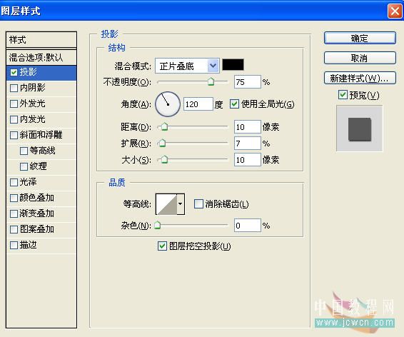This screenshot has width=404, height=337.
Task: Click the angle dial control
Action: coord(168,104)
